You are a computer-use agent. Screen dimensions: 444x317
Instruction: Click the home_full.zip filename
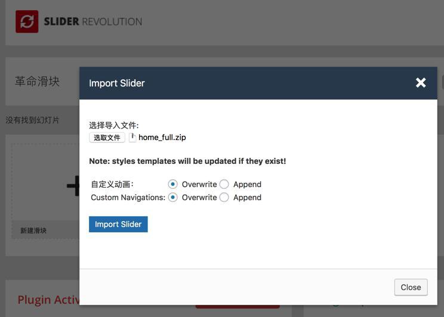click(162, 138)
